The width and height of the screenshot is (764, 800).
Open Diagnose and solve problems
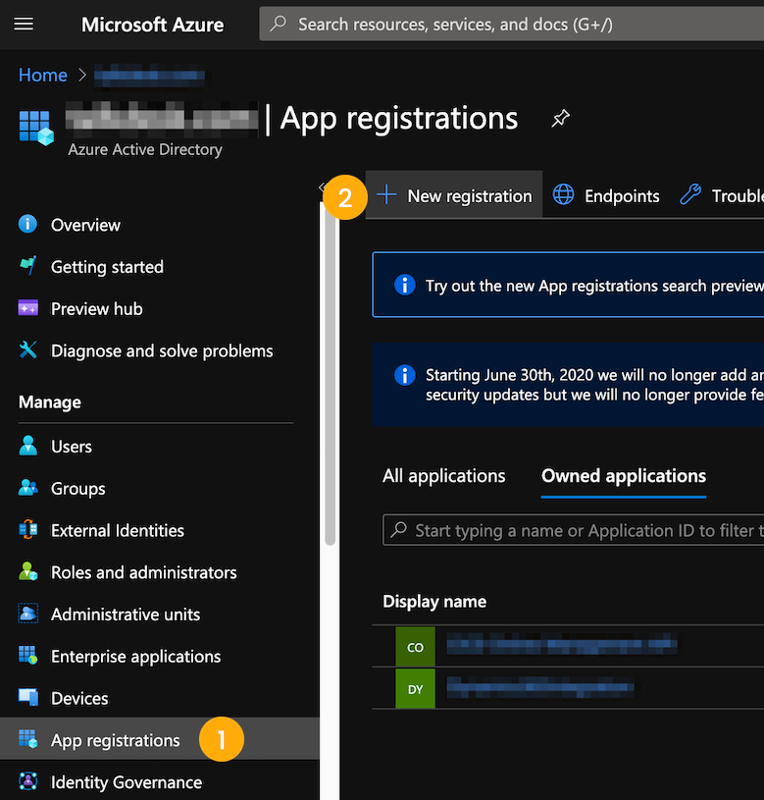[x=162, y=350]
